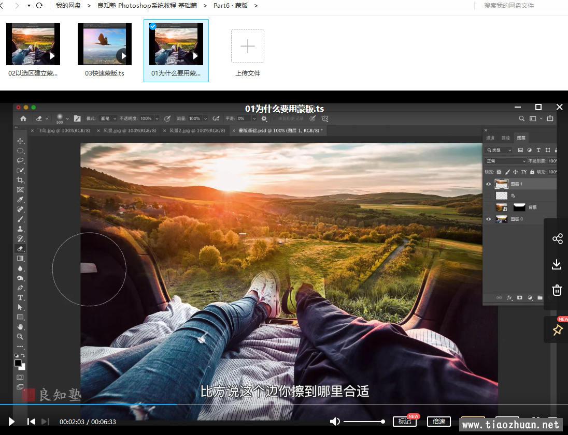568x435 pixels.
Task: Select the Crop tool
Action: 20,180
